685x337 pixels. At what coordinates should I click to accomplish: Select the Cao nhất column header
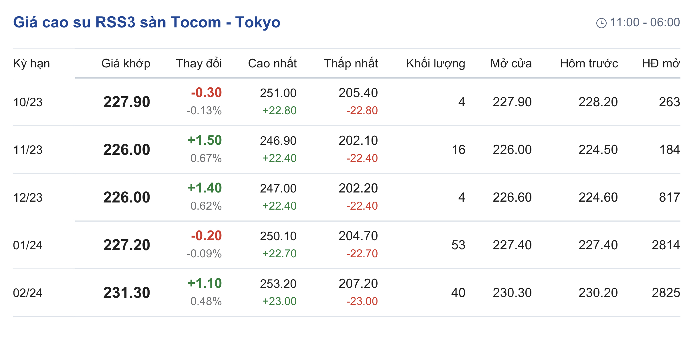(x=272, y=63)
